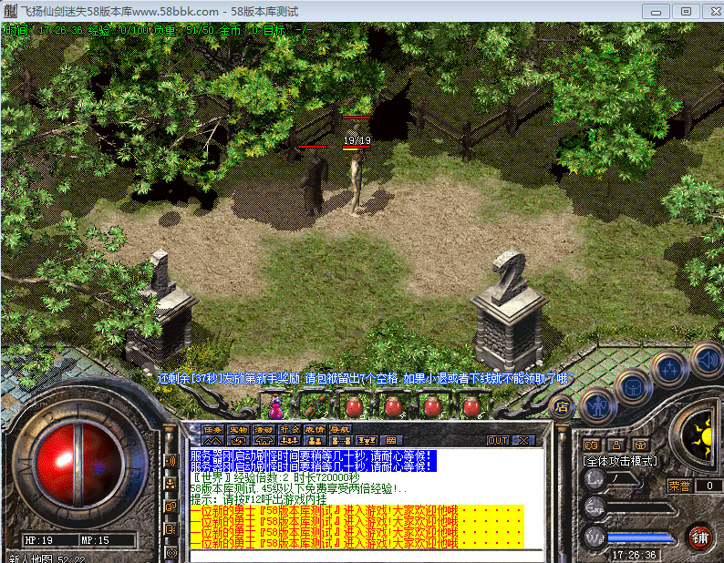Viewport: 724px width, 563px height.
Task: Toggle the overlapping bubbles chat-filter icon
Action: [x=171, y=507]
